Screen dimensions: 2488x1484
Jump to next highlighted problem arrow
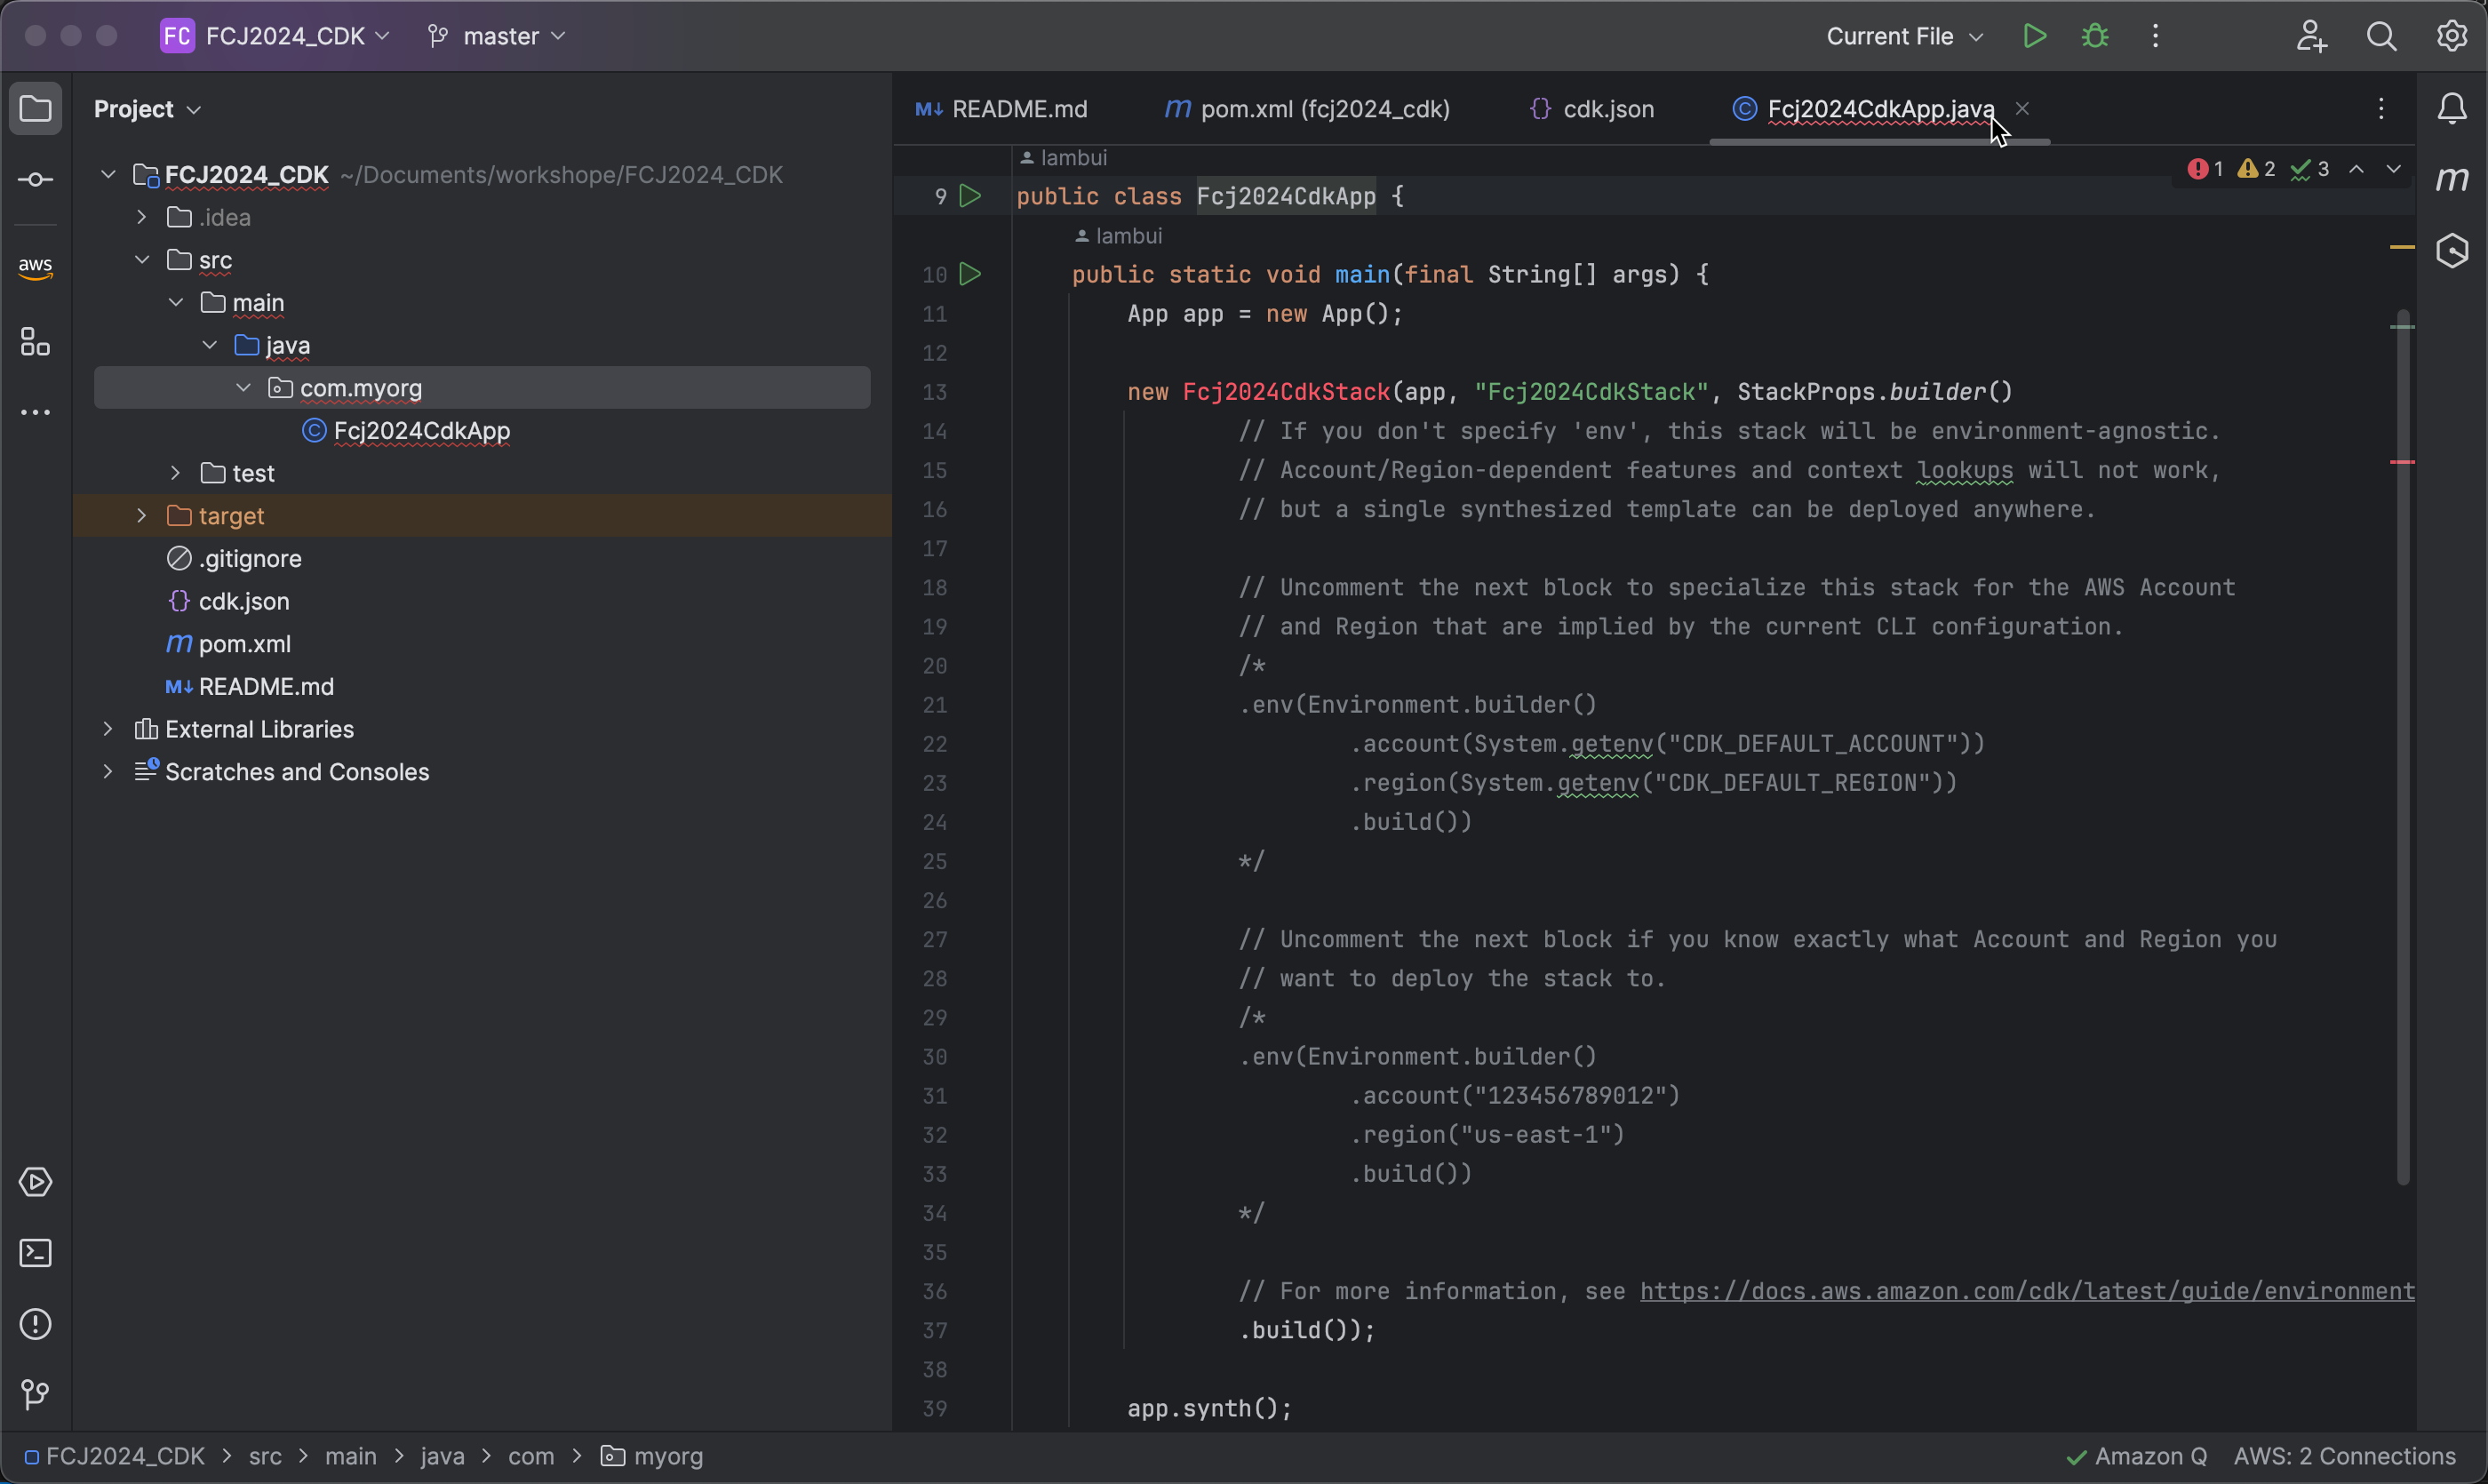coord(2393,169)
